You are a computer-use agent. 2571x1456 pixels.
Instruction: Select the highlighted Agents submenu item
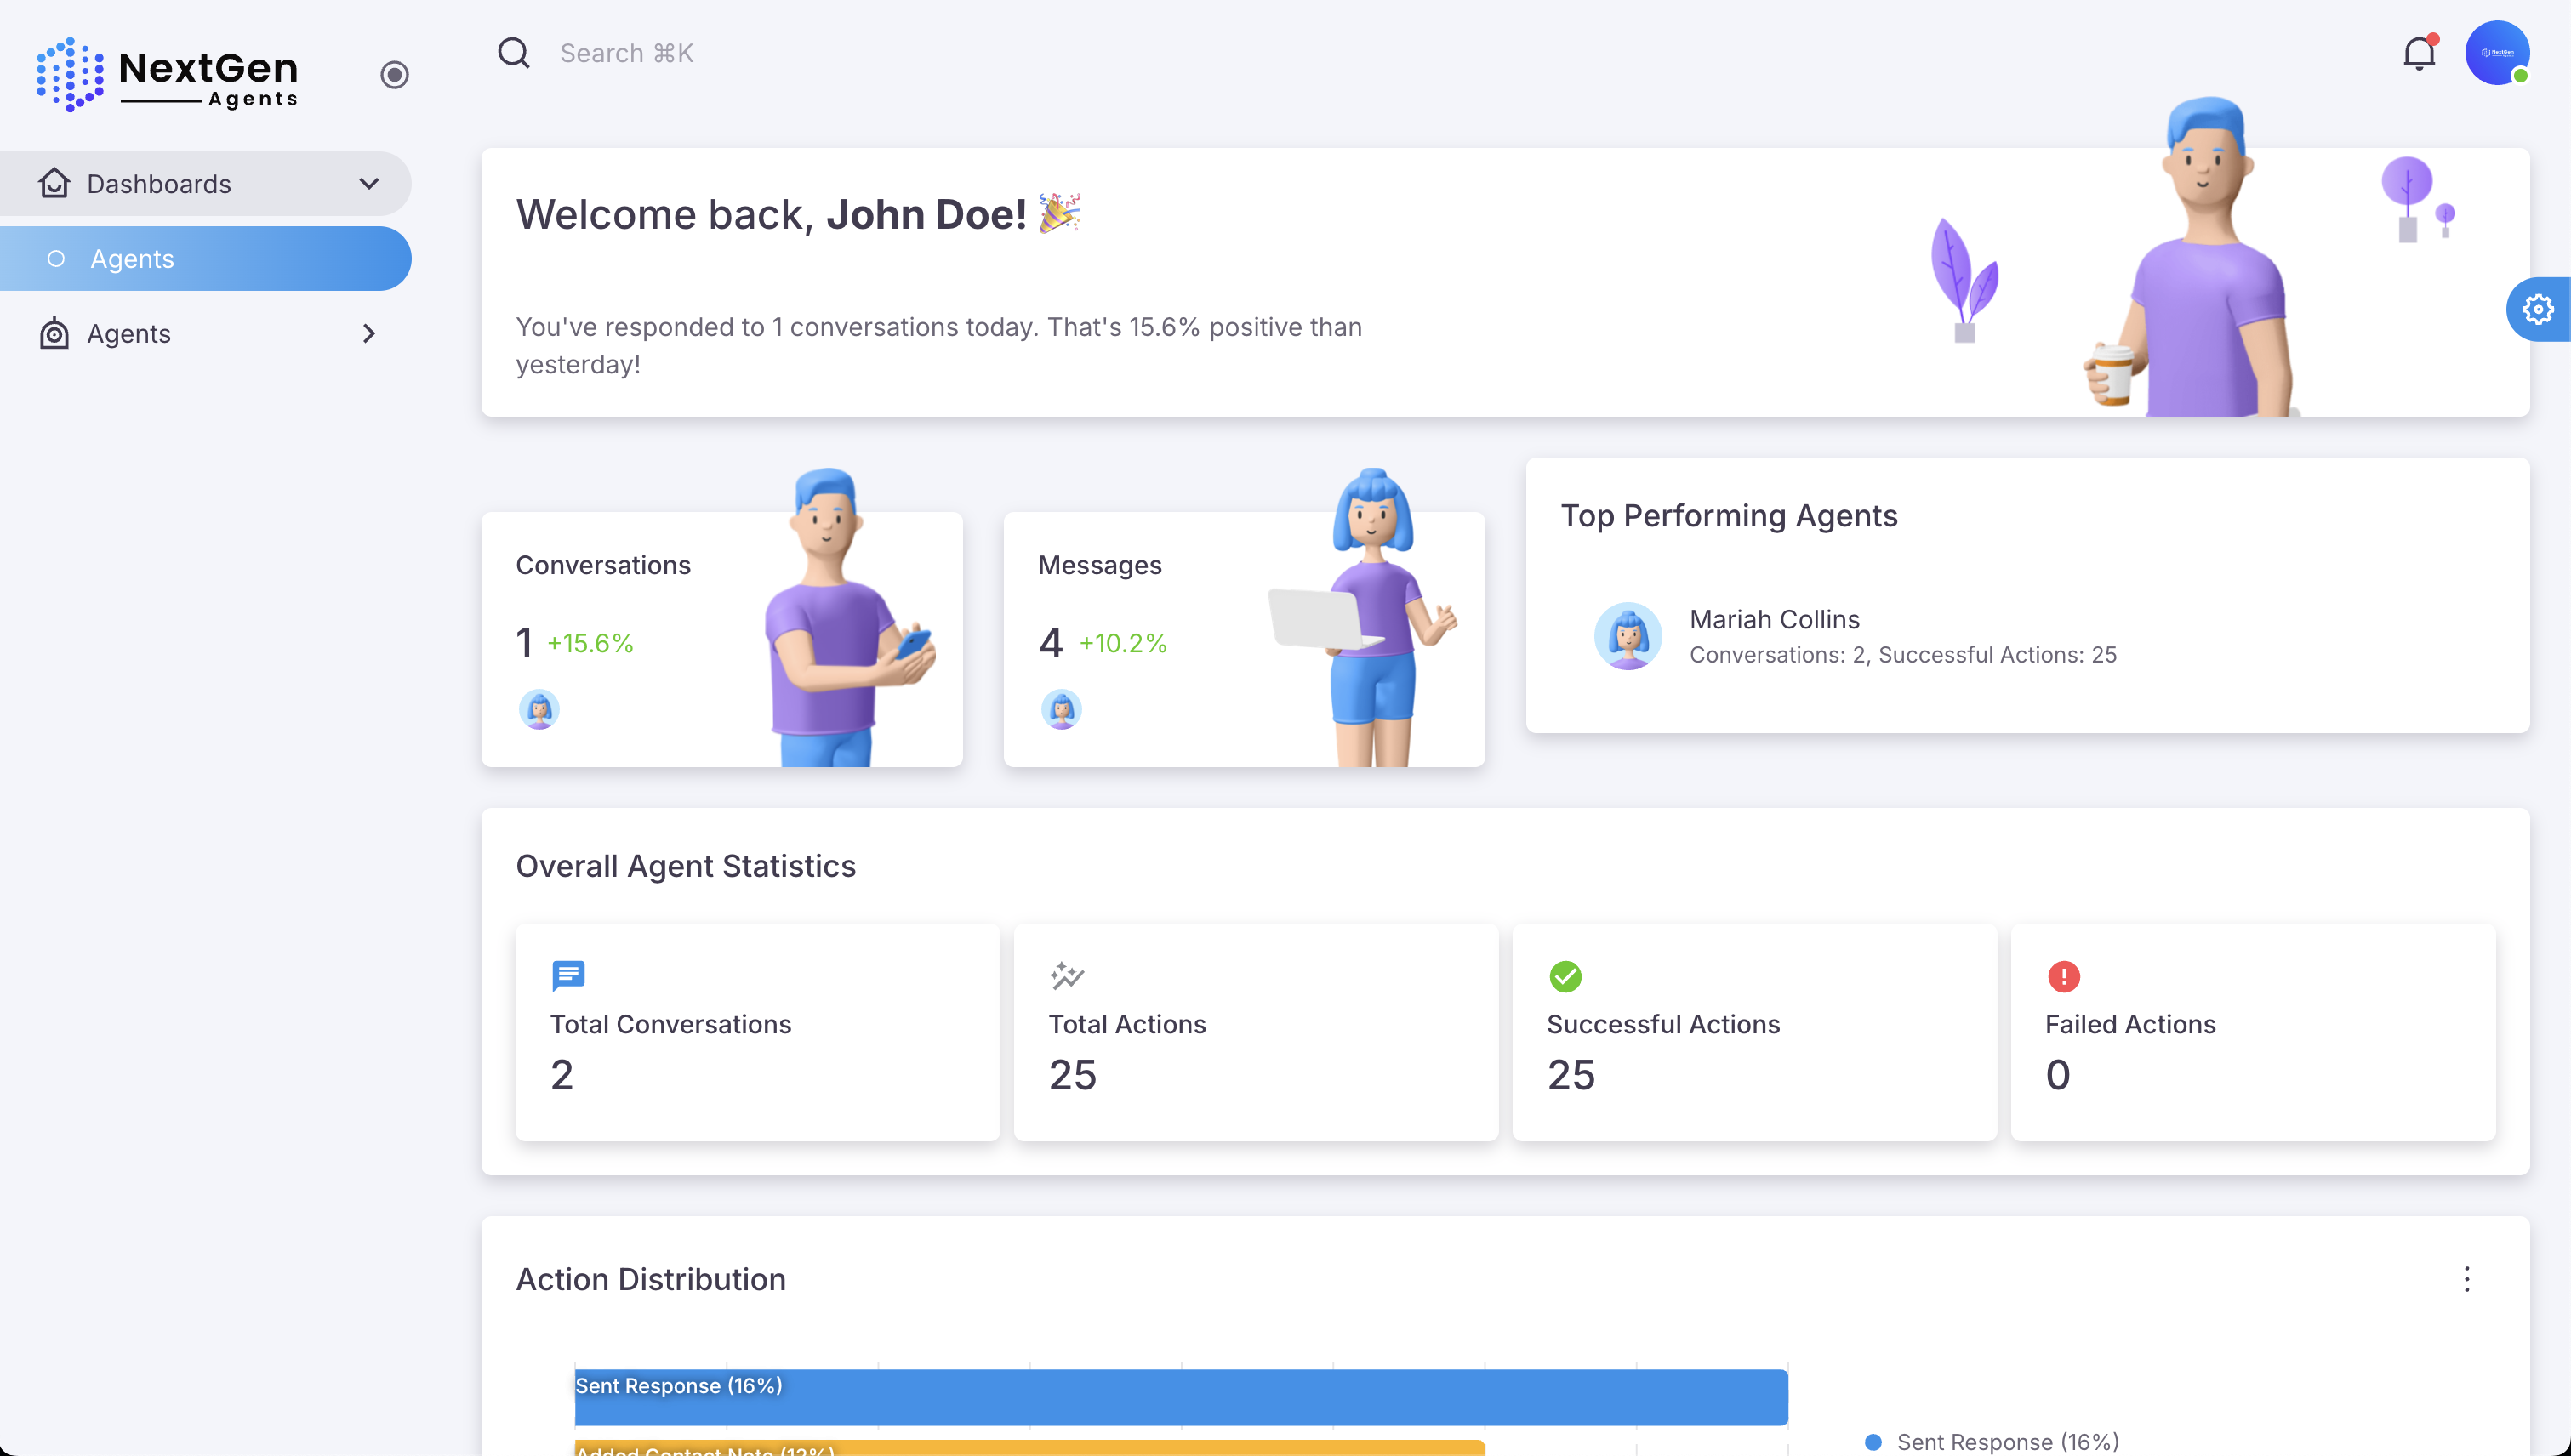point(205,259)
